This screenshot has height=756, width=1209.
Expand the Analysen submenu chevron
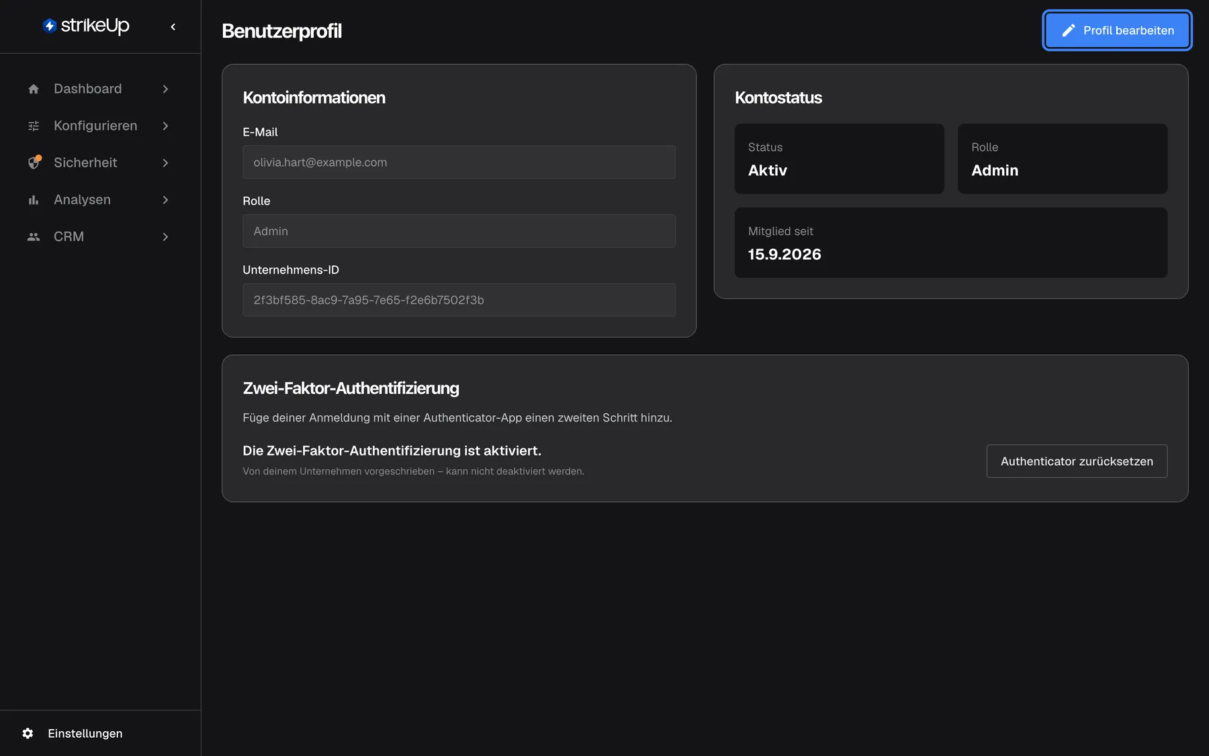(165, 200)
